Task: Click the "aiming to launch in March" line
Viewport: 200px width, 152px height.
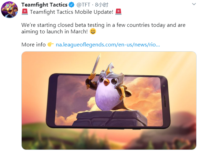Action: point(55,32)
